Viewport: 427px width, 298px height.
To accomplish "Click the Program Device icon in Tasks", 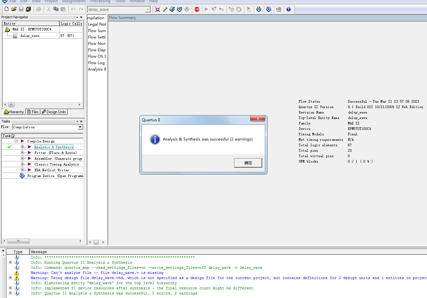I will tap(22, 176).
